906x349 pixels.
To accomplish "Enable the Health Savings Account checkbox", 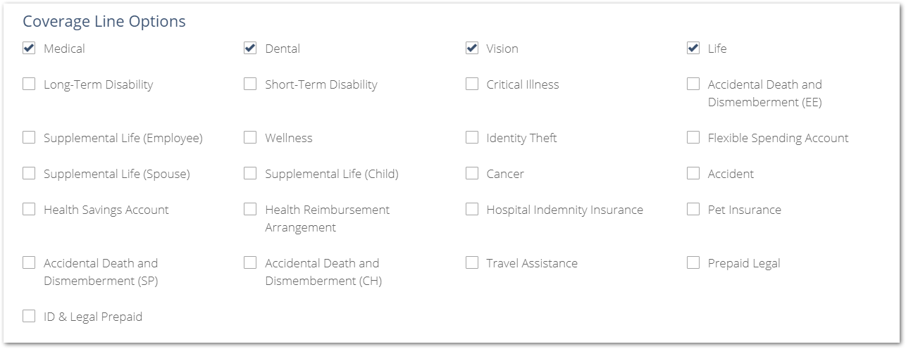I will [29, 209].
